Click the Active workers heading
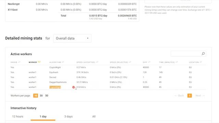The width and height of the screenshot is (219, 123). (x=21, y=54)
